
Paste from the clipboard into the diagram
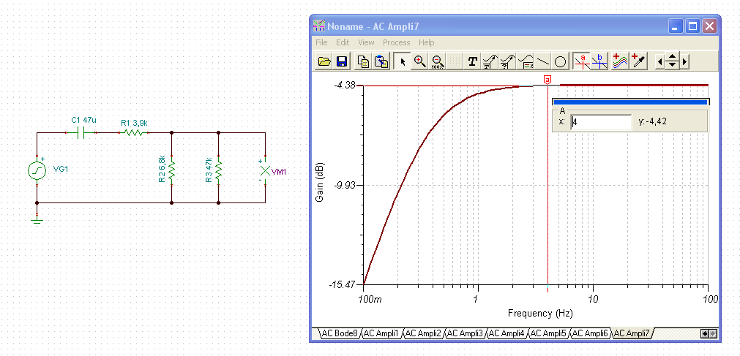pos(381,61)
